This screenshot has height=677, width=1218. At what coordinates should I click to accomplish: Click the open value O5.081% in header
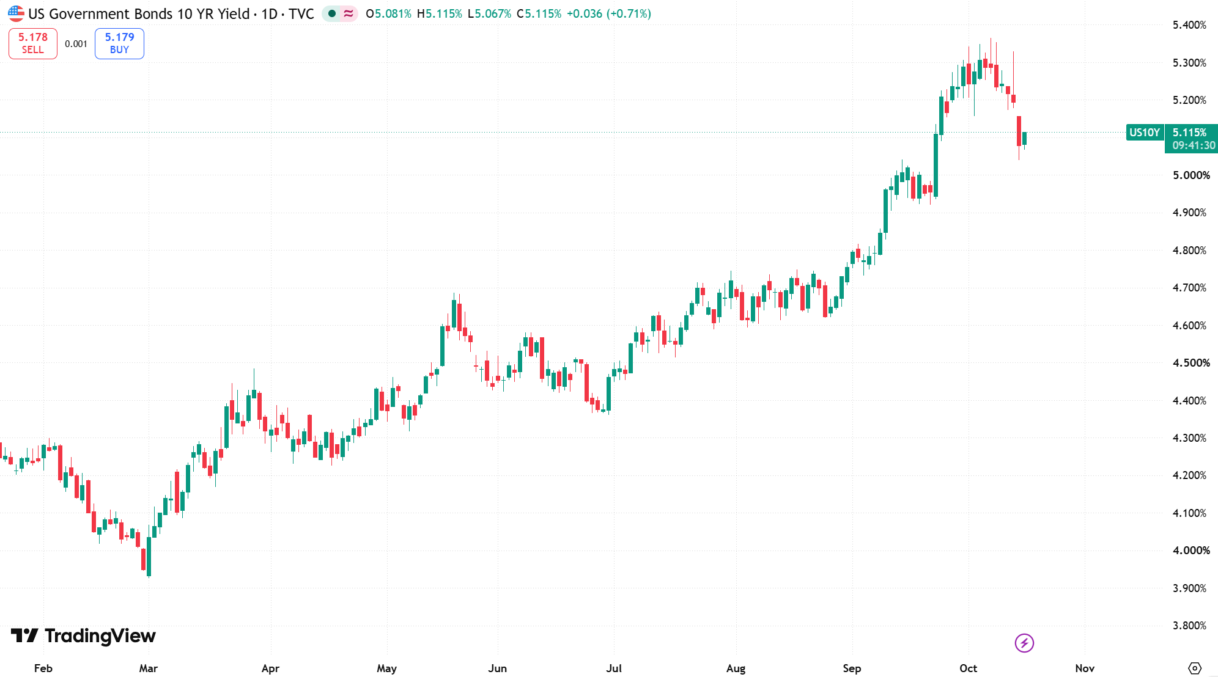pos(388,13)
